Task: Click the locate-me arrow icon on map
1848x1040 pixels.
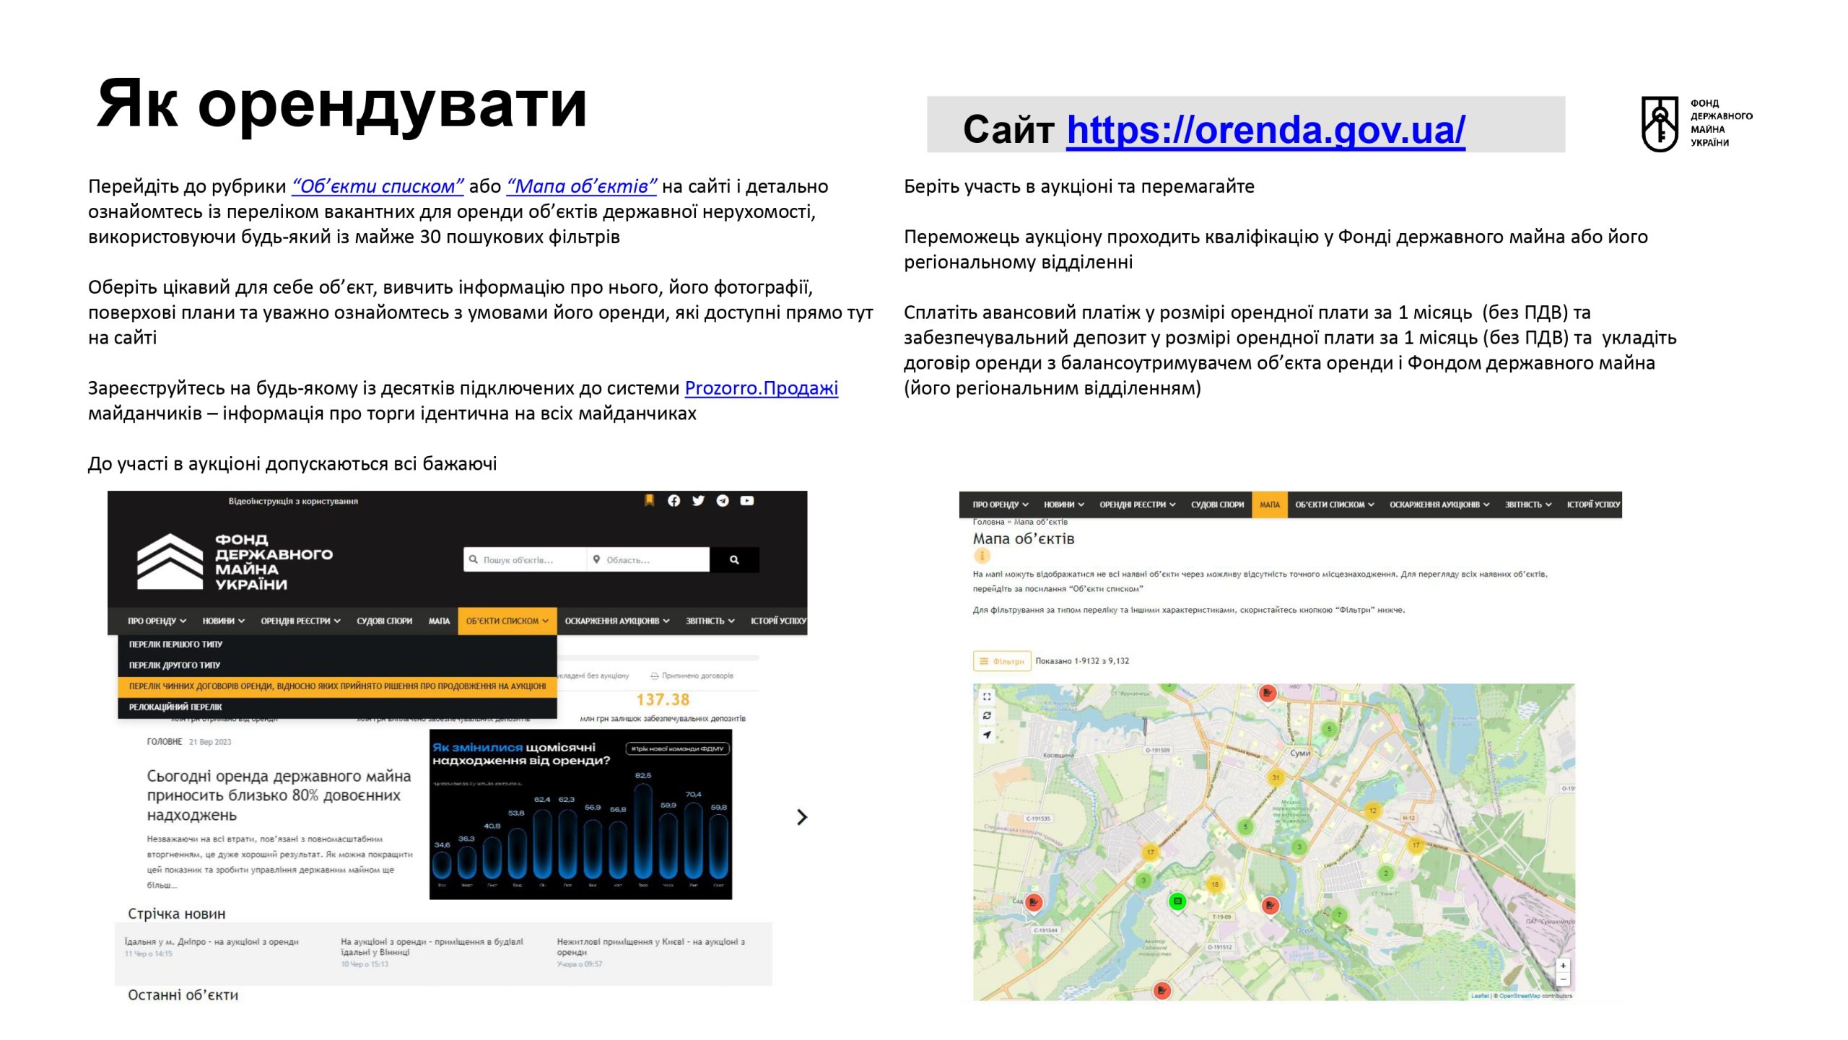Action: point(987,735)
